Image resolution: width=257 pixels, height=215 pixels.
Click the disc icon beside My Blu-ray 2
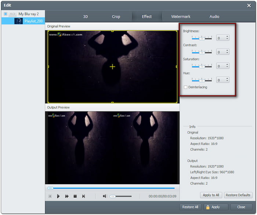point(12,14)
